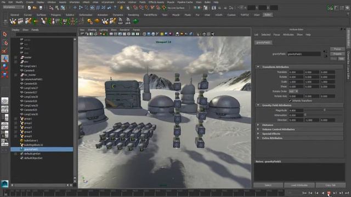Viewport: 351px width, 197px height.
Task: Click the skeleton figure shelf icon
Action: pos(73,21)
